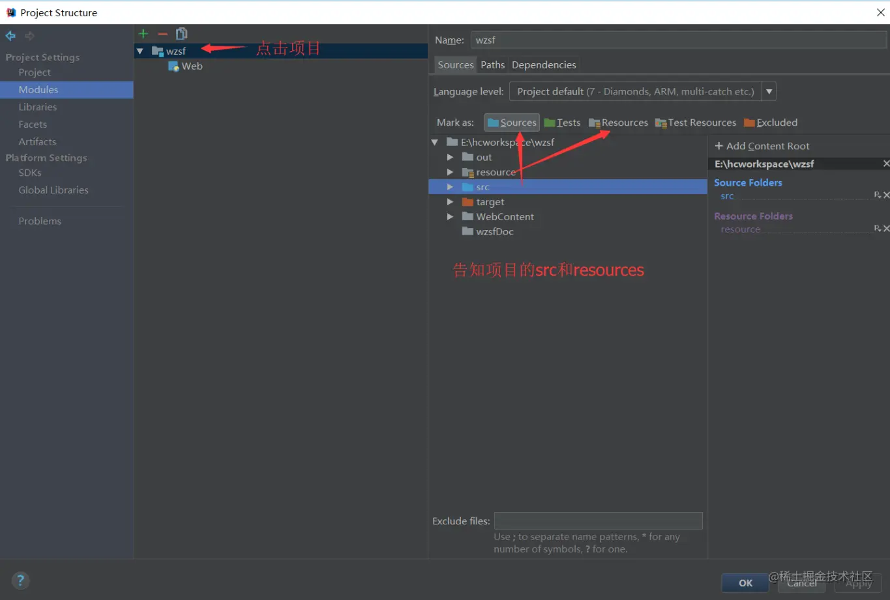Close the Project Structure dialog
The height and width of the screenshot is (600, 890).
pyautogui.click(x=880, y=12)
